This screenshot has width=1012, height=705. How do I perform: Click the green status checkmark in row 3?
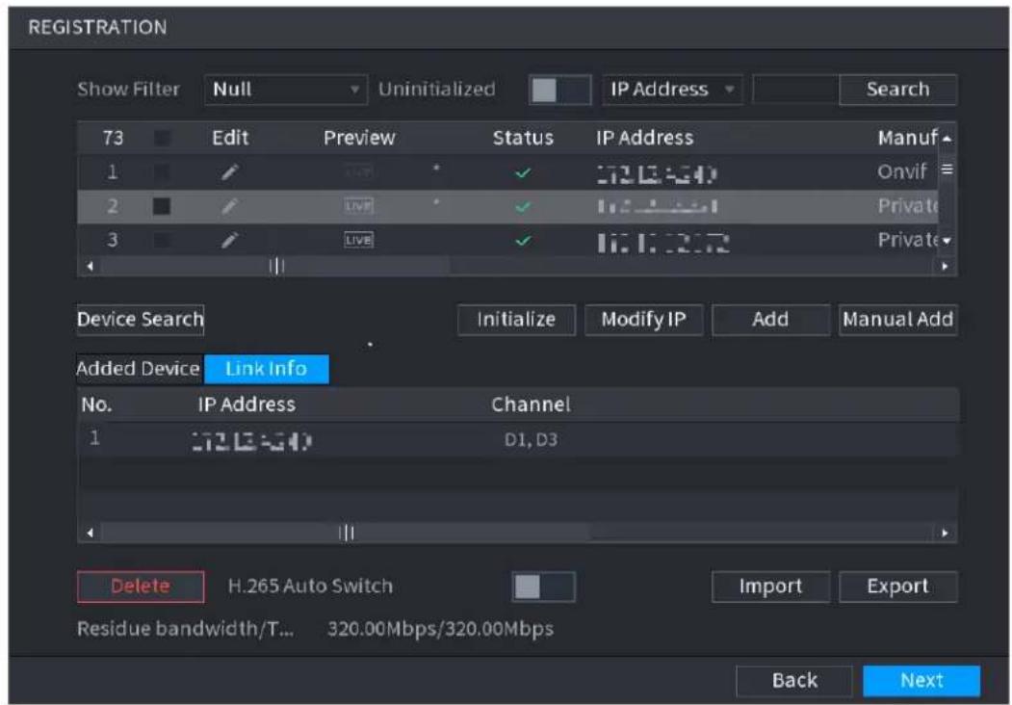point(524,241)
